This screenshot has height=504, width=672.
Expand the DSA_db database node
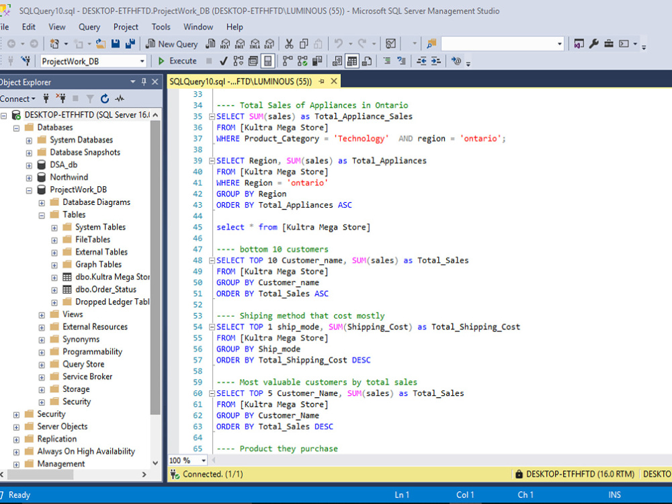pos(29,165)
